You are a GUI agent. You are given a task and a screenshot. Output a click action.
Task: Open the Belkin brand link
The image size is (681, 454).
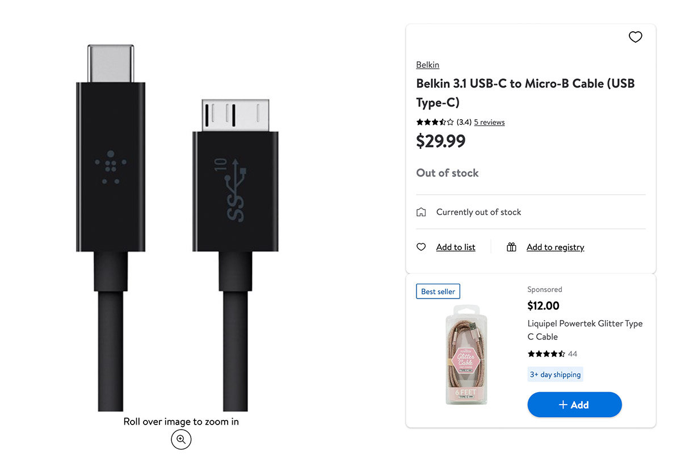click(x=427, y=65)
